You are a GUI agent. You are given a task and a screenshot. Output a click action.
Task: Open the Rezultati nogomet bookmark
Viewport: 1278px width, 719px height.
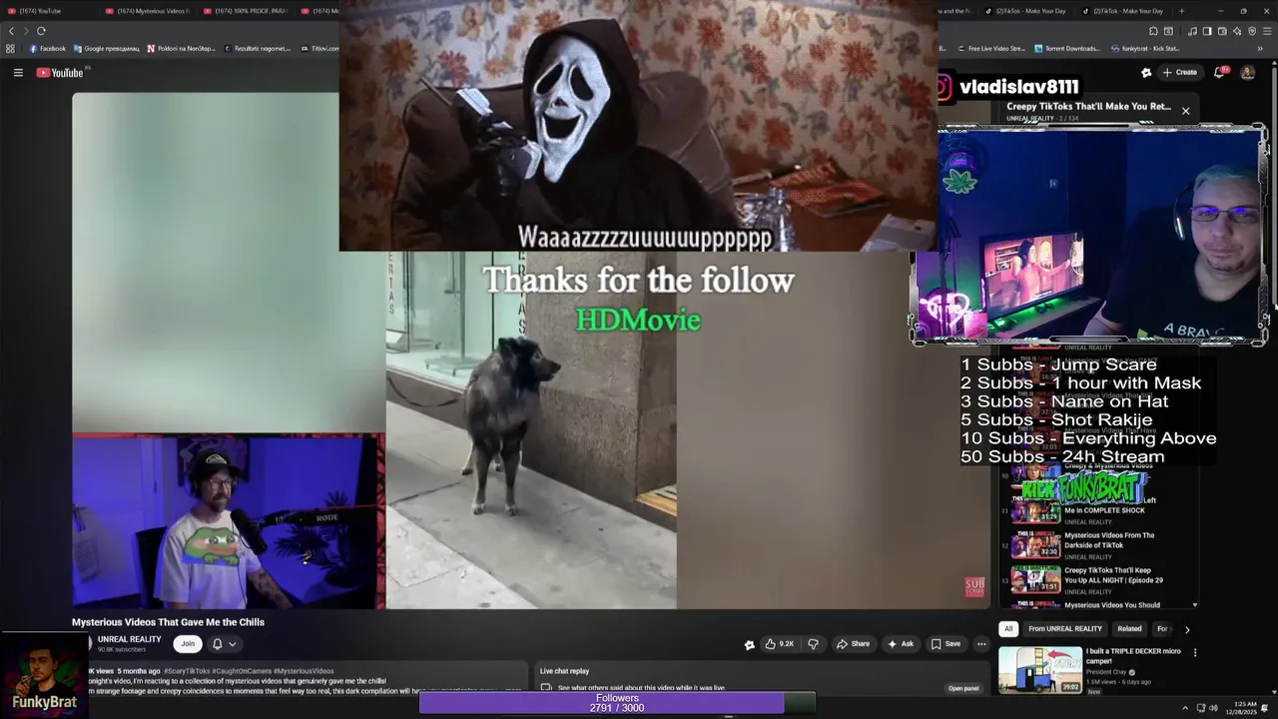pyautogui.click(x=258, y=48)
